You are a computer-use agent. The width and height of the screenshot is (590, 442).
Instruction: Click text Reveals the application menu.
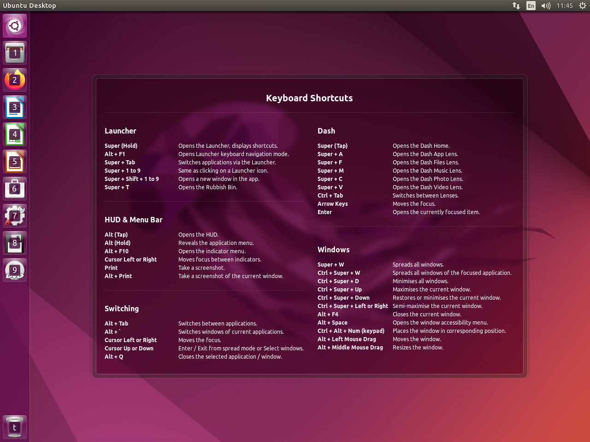(216, 243)
